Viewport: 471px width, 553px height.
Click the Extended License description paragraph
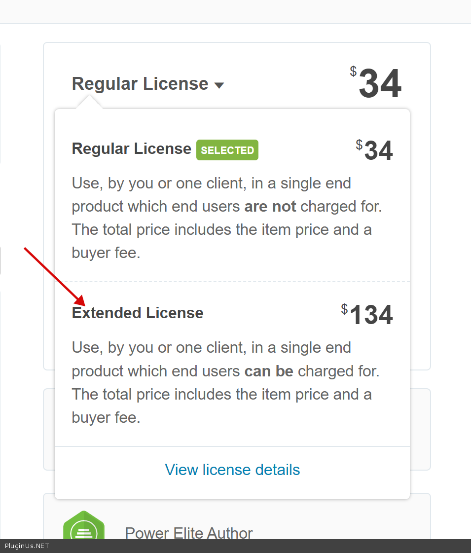tap(225, 382)
